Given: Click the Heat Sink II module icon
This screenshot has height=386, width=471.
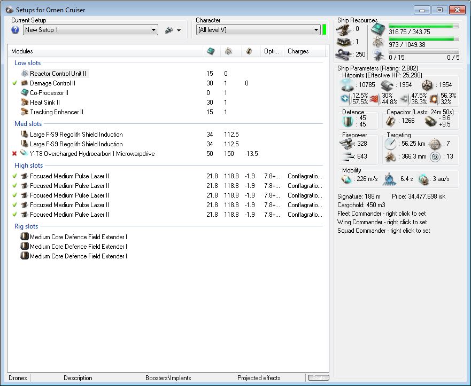Looking at the screenshot, I should click(x=25, y=102).
